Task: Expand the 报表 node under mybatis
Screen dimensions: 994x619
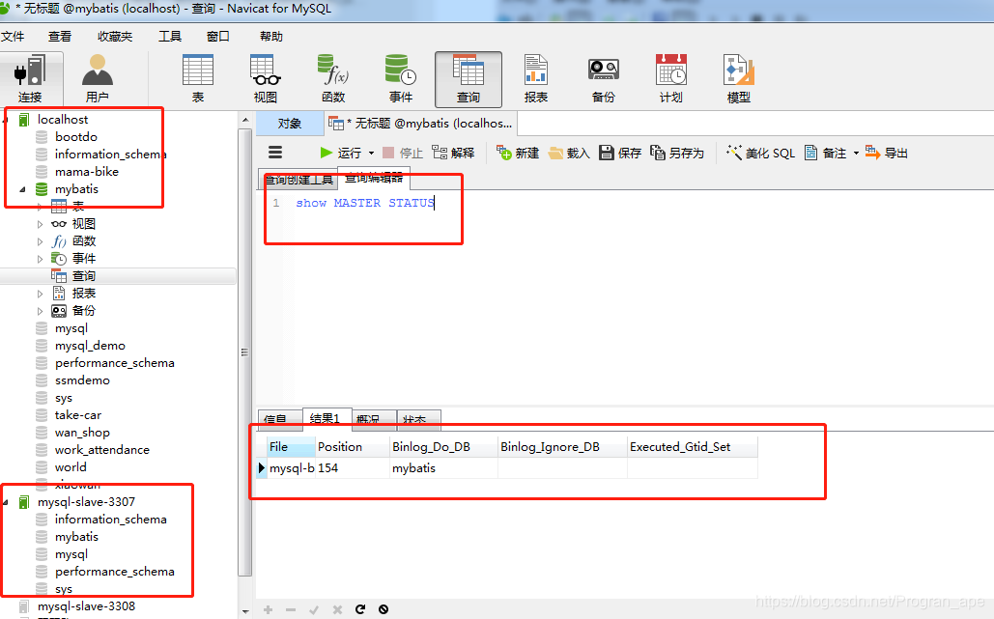Action: click(40, 294)
